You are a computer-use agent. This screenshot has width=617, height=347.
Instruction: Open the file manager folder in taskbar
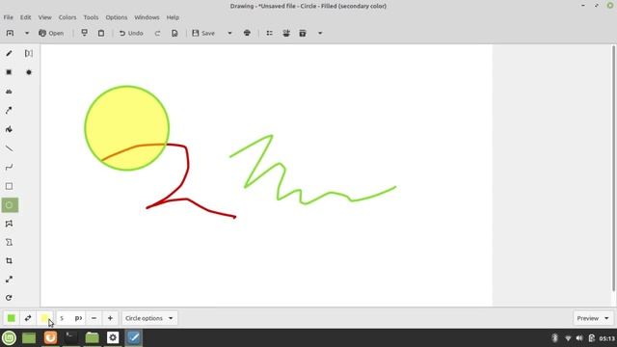(x=93, y=337)
